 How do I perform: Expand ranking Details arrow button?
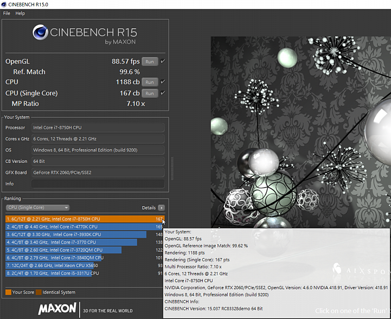tap(162, 207)
